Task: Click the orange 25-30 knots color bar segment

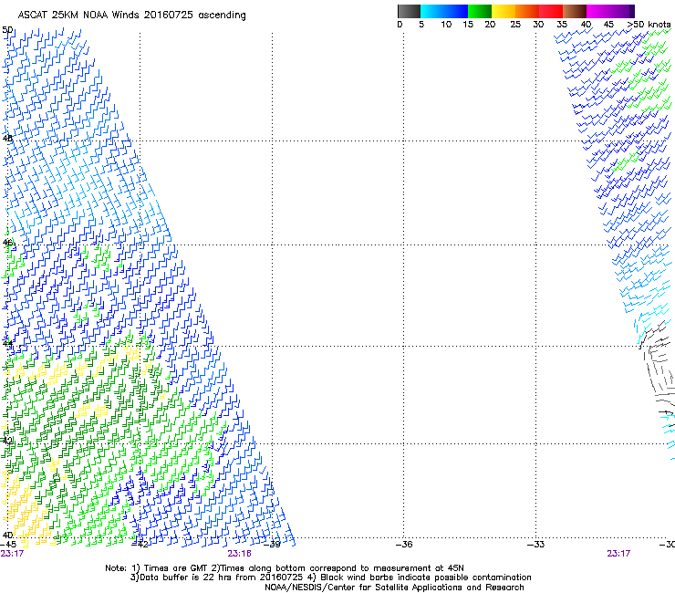Action: point(527,11)
